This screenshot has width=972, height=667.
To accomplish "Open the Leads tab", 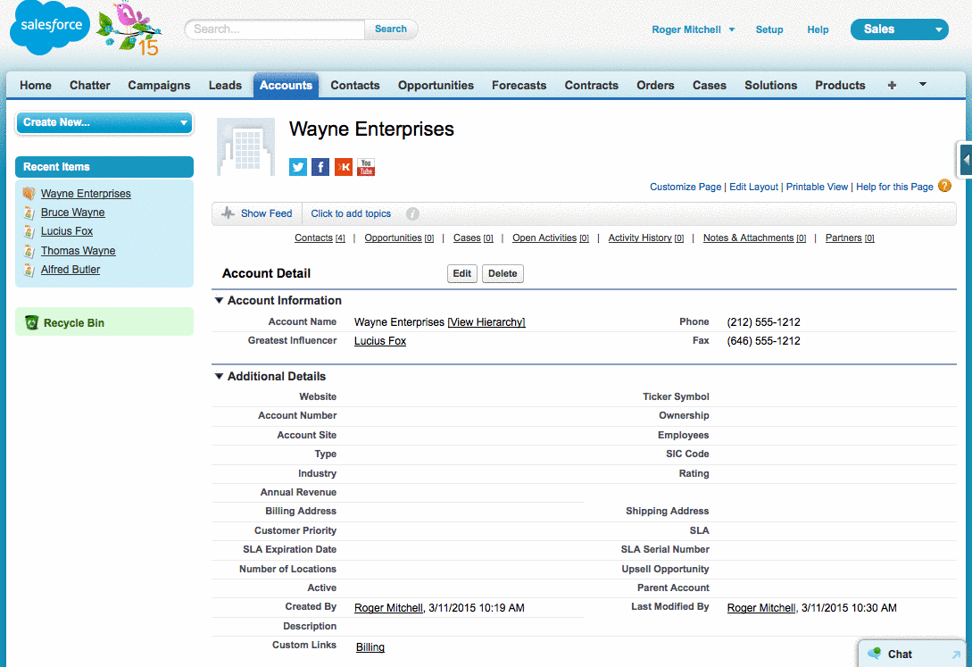I will point(225,86).
